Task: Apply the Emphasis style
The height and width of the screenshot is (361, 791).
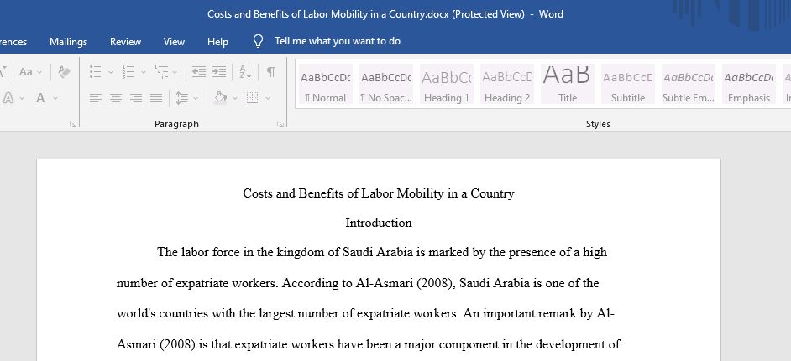Action: point(749,84)
